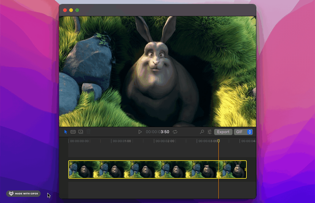Open the magnifier zoom tool
Screen dimensions: 315x203
pos(202,132)
